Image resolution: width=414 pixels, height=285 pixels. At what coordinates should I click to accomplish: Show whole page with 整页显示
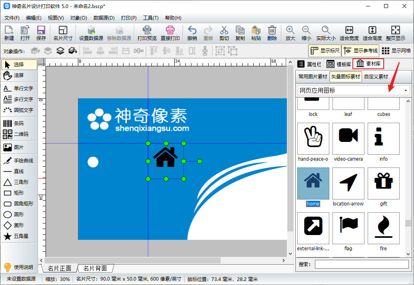(395, 33)
